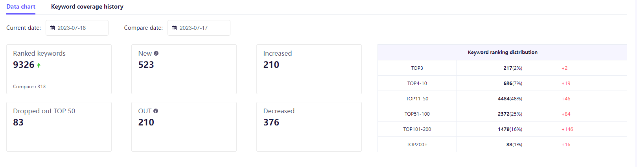Select the Ranked keywords card
The width and height of the screenshot is (637, 167).
click(x=59, y=69)
